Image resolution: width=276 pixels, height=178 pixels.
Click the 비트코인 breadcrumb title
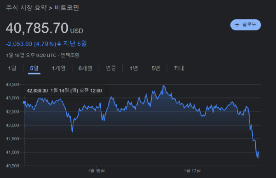pyautogui.click(x=67, y=8)
